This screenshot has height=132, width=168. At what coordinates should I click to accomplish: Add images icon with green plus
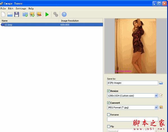coord(32,14)
